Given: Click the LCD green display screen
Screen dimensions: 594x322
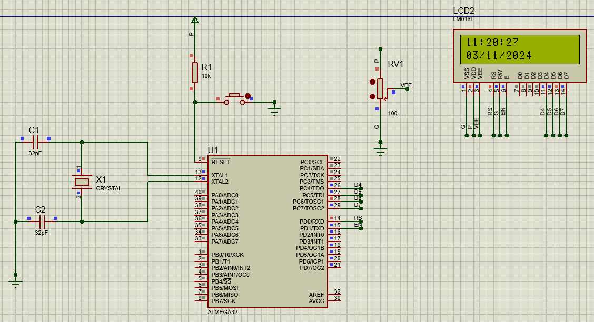Looking at the screenshot, I should 520,49.
